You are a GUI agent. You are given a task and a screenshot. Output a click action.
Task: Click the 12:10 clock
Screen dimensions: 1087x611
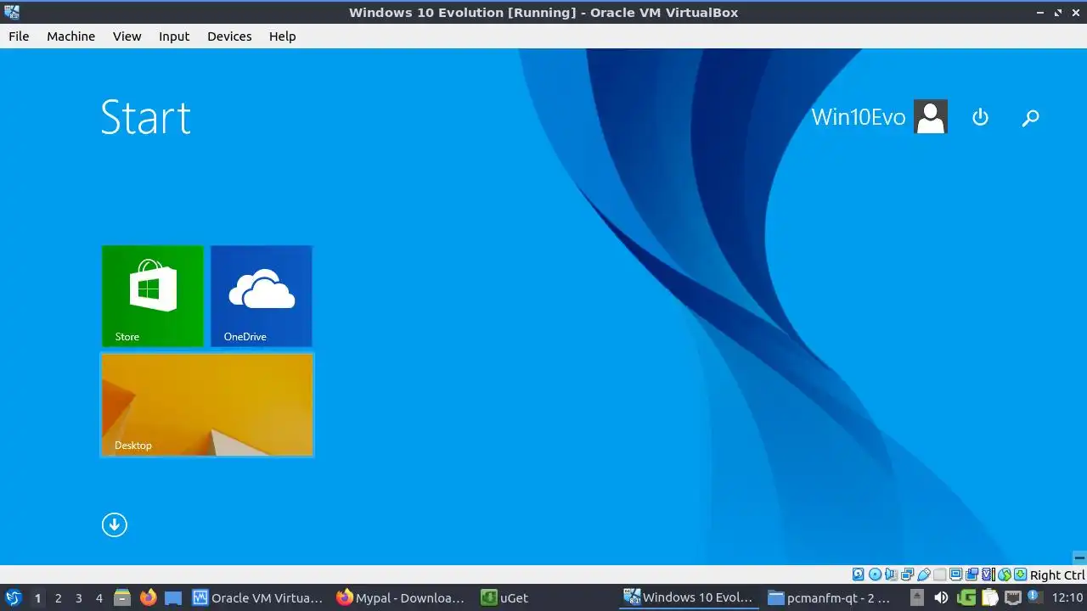coord(1067,597)
